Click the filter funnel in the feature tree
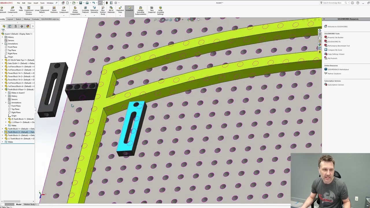The height and width of the screenshot is (208, 370). [x=3, y=30]
